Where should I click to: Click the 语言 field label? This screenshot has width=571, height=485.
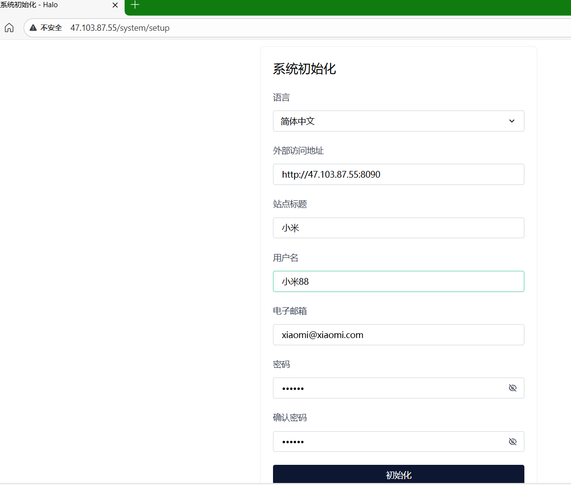pos(281,97)
